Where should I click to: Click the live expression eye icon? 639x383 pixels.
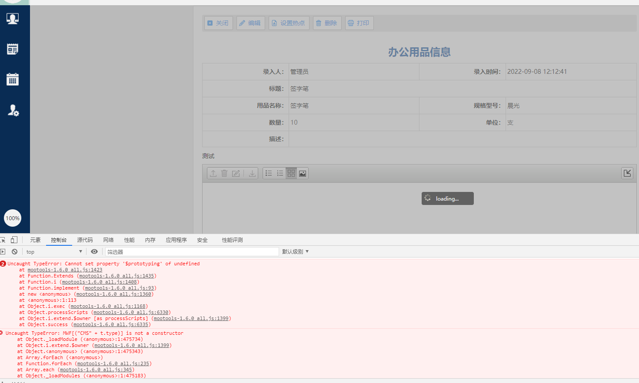pyautogui.click(x=94, y=251)
